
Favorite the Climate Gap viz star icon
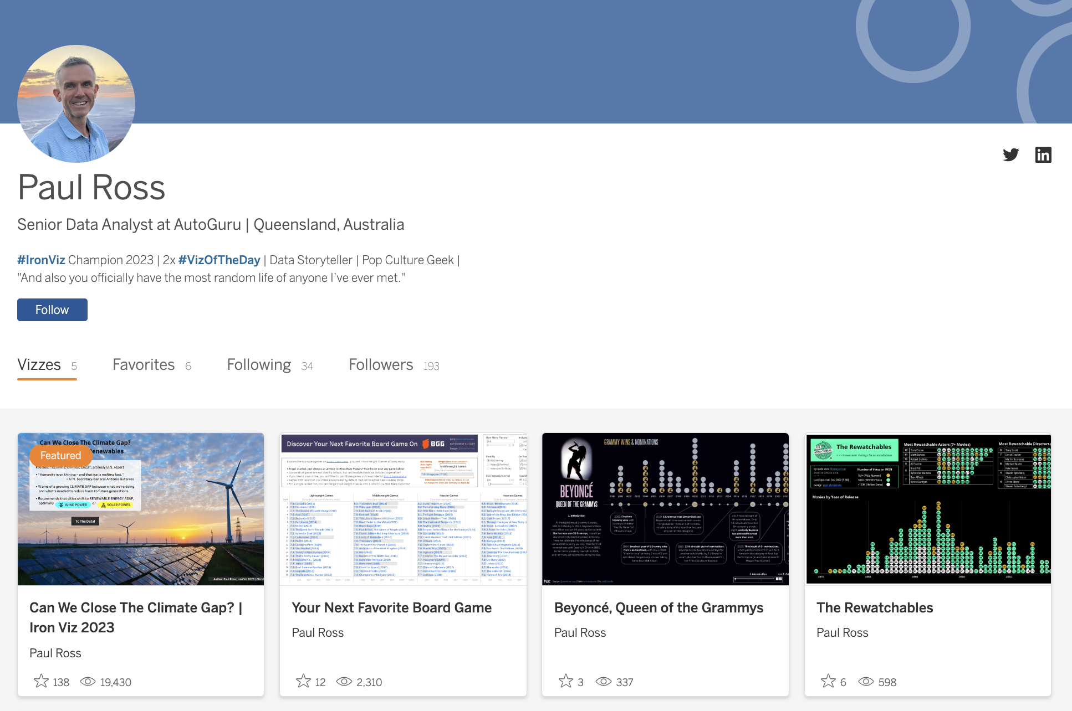[x=42, y=681]
